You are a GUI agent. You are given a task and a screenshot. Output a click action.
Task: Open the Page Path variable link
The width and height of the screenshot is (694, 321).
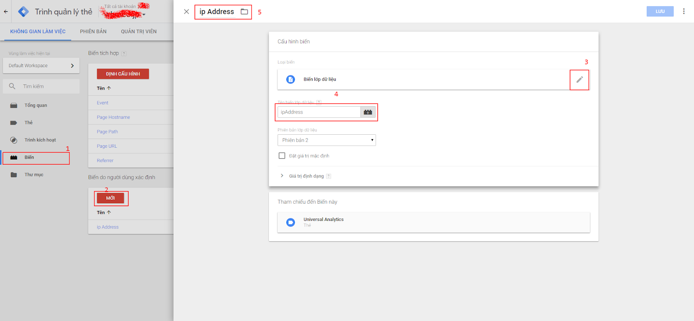point(107,132)
